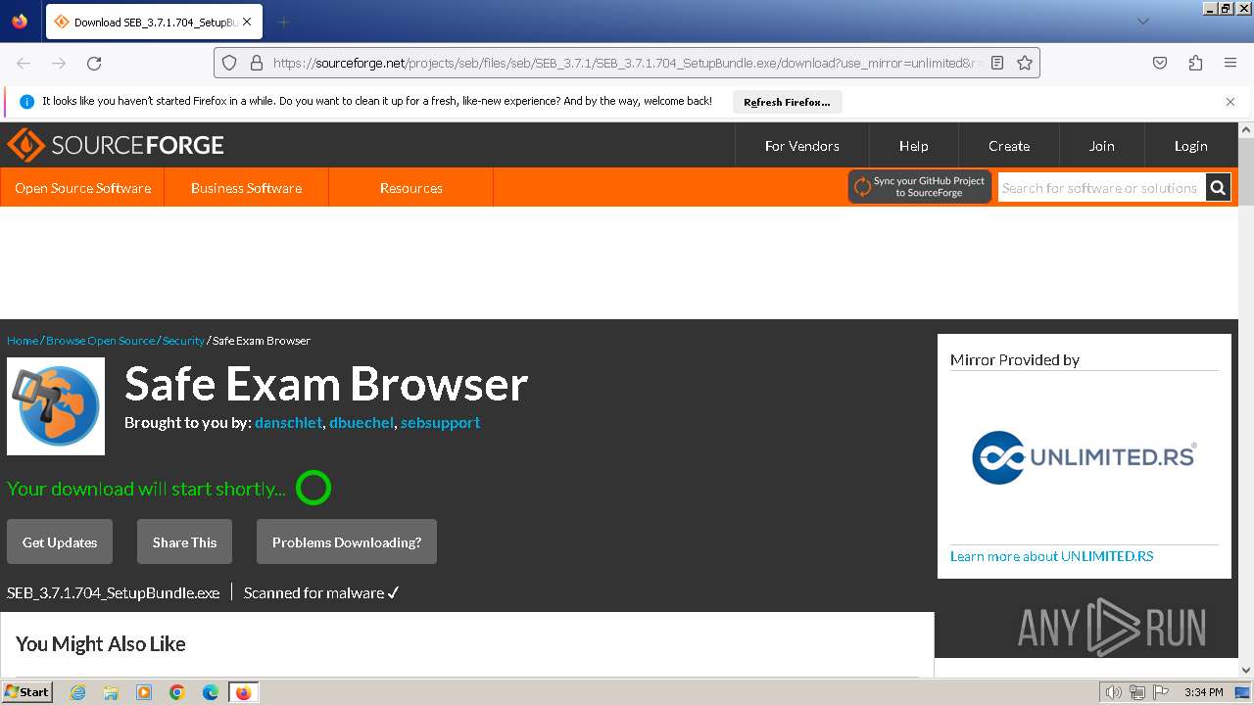Click the search magnifier button
This screenshot has width=1254, height=705.
[x=1218, y=188]
